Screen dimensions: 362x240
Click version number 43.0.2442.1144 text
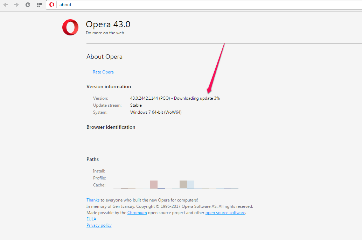point(144,98)
